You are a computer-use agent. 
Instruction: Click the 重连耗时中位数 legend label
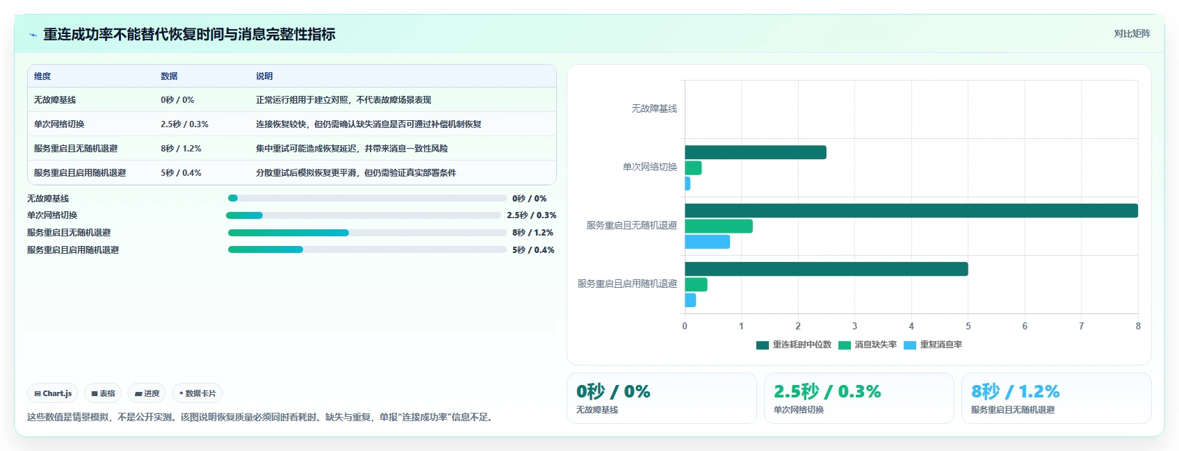802,345
